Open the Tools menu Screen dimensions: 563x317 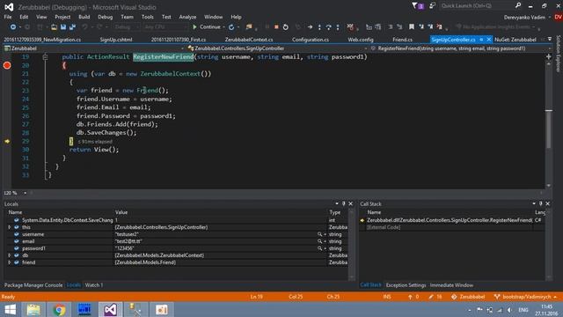[x=147, y=17]
